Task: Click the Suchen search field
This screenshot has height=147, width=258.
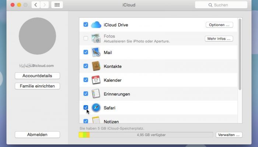Action: 221,5
